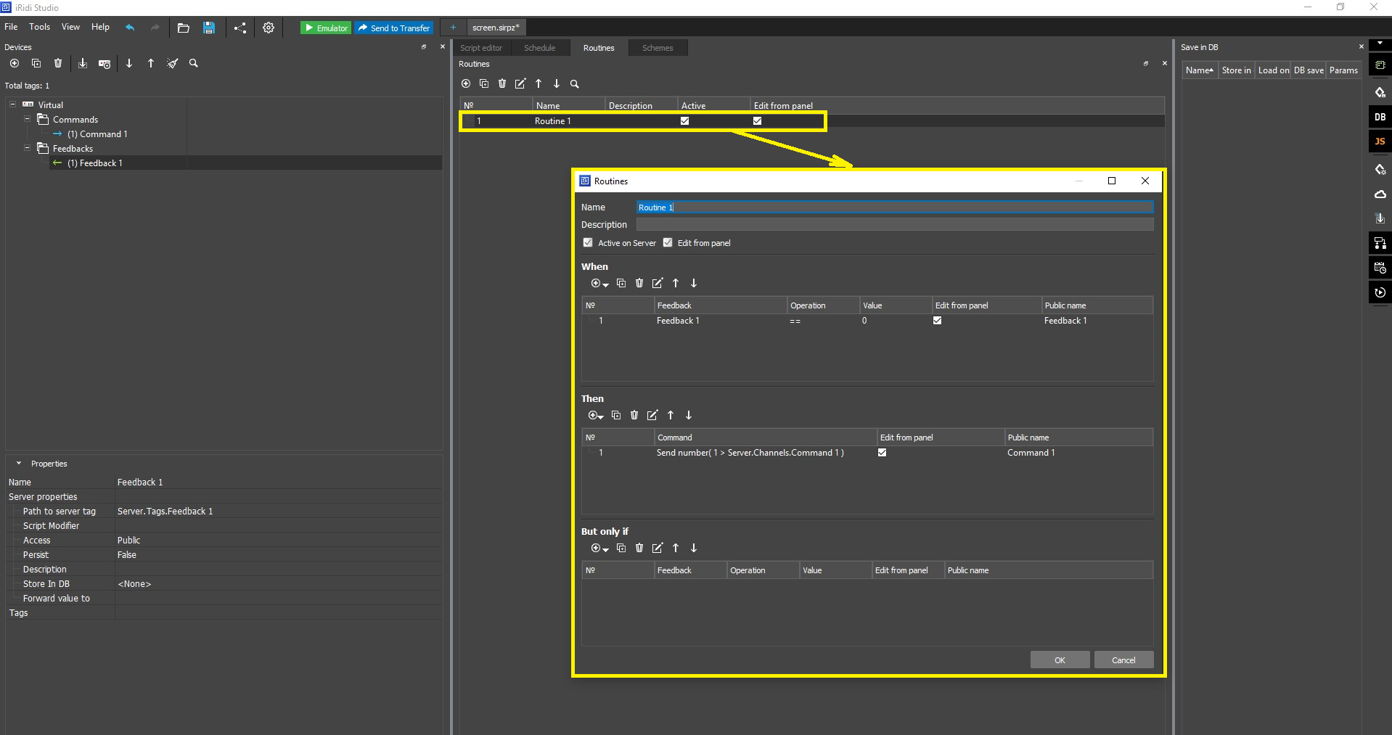
Task: Toggle Edit from panel checkbox for Feedback 1 row
Action: pyautogui.click(x=937, y=321)
